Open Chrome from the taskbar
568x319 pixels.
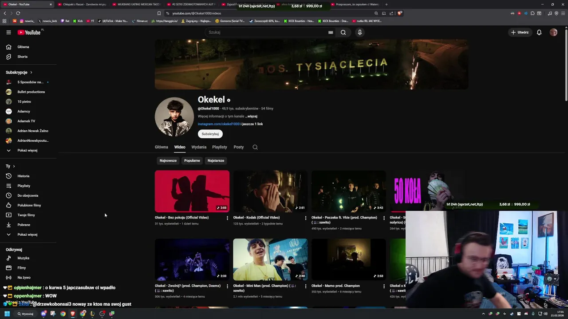(63, 314)
